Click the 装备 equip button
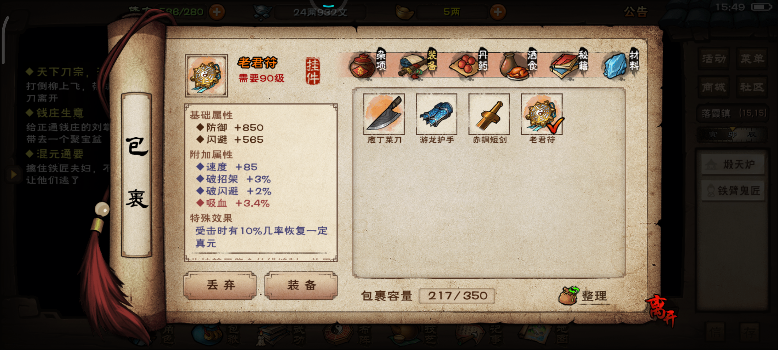 click(x=301, y=285)
